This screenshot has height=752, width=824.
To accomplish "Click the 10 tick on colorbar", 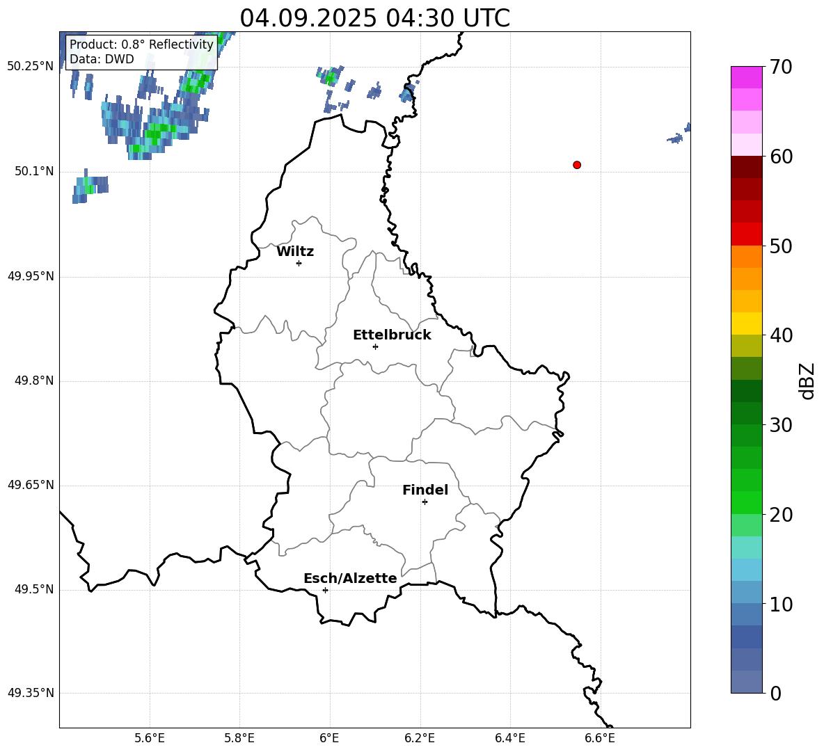I will tap(781, 604).
